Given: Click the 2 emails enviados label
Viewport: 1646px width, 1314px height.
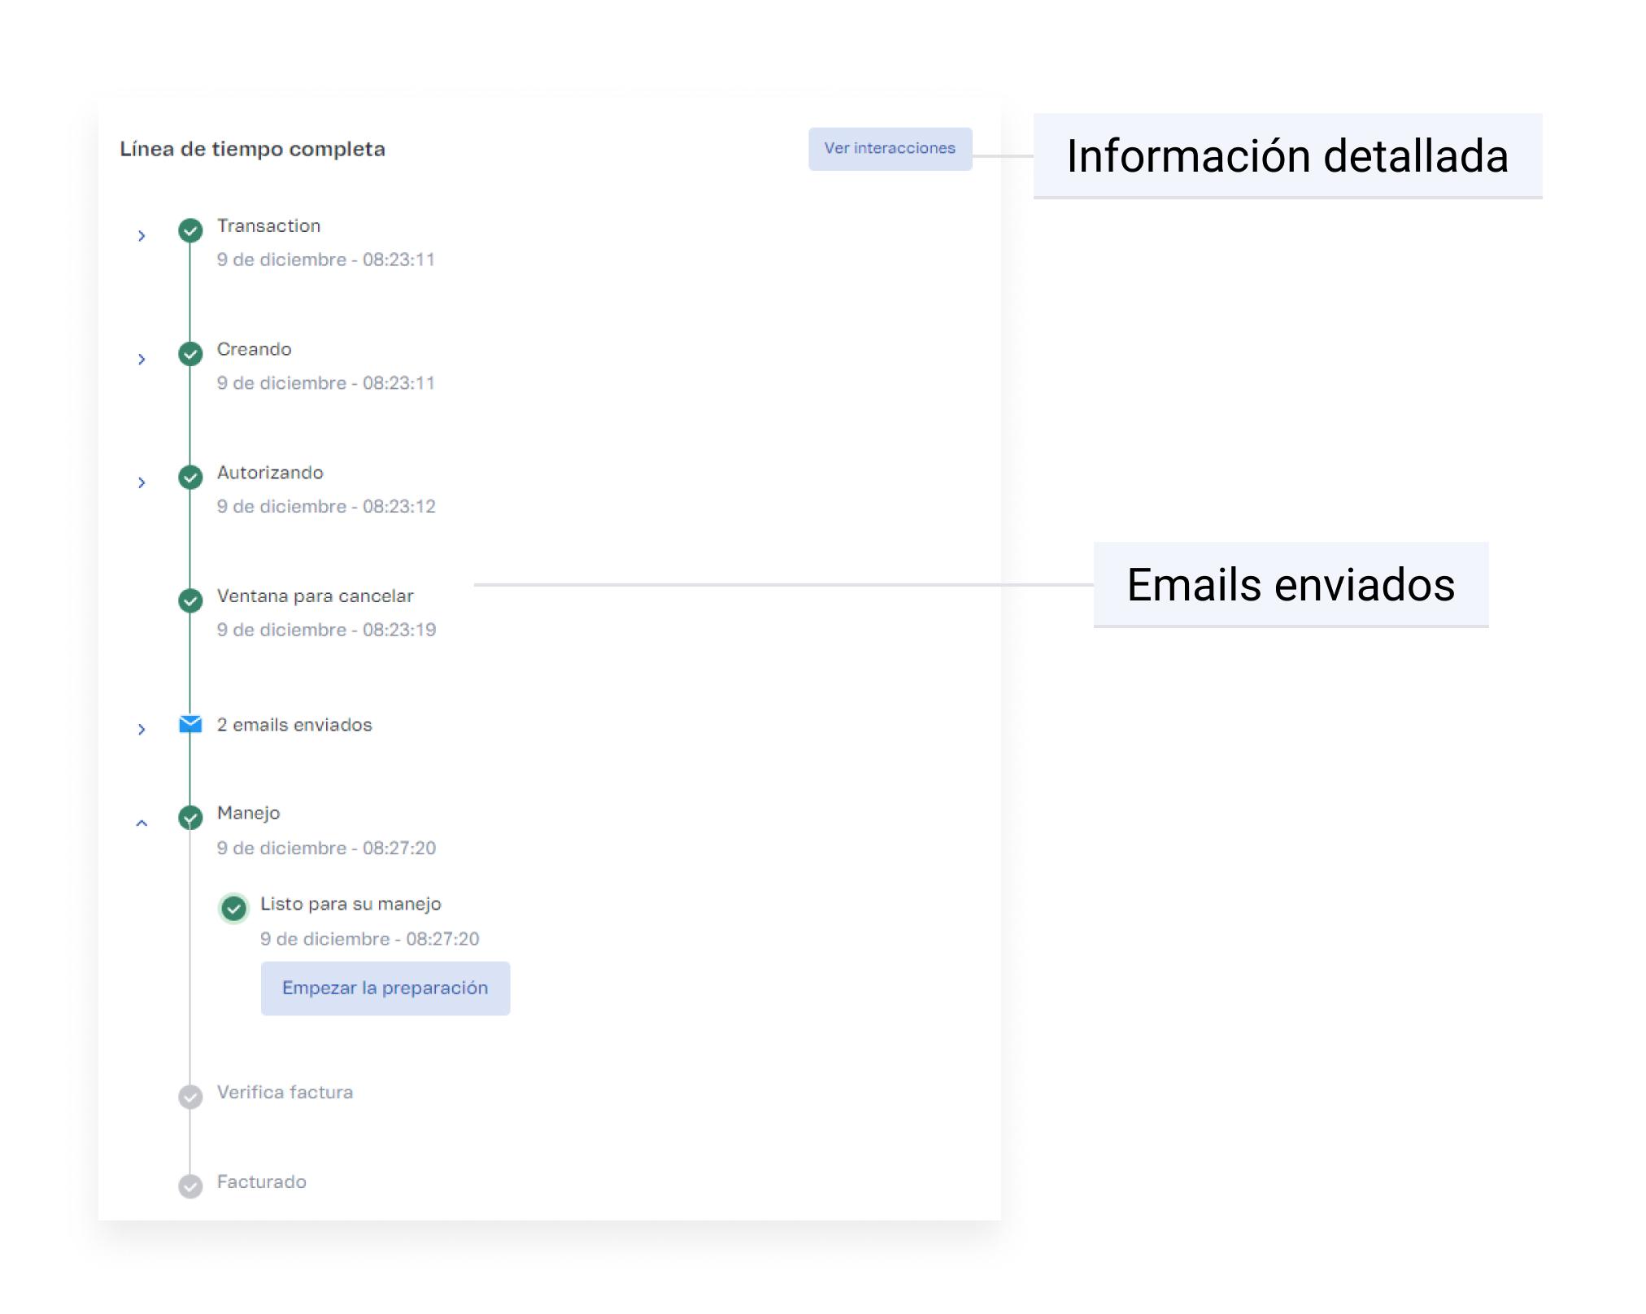Looking at the screenshot, I should (294, 725).
